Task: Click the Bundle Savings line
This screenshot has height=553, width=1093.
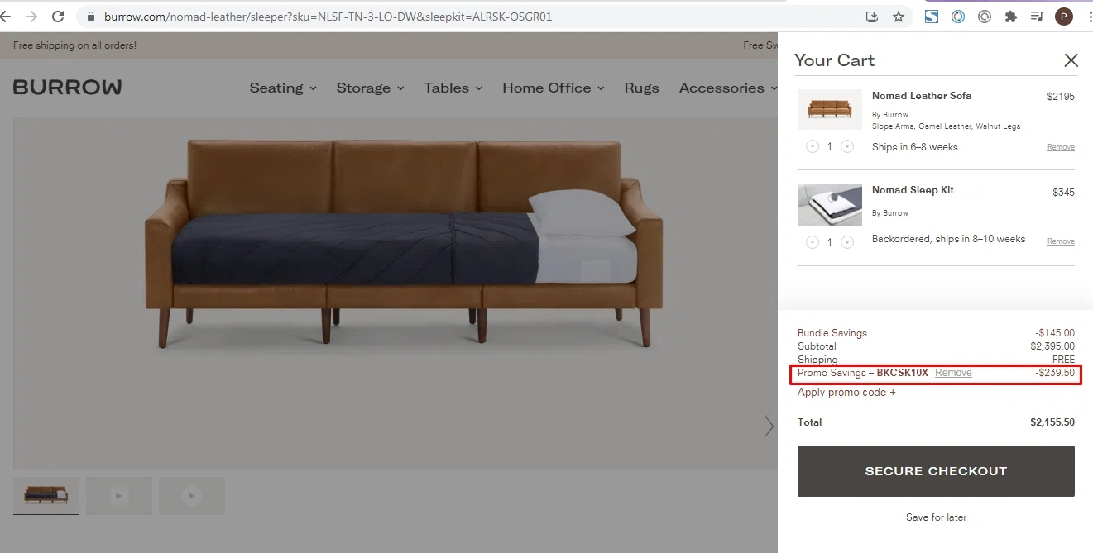Action: [936, 333]
